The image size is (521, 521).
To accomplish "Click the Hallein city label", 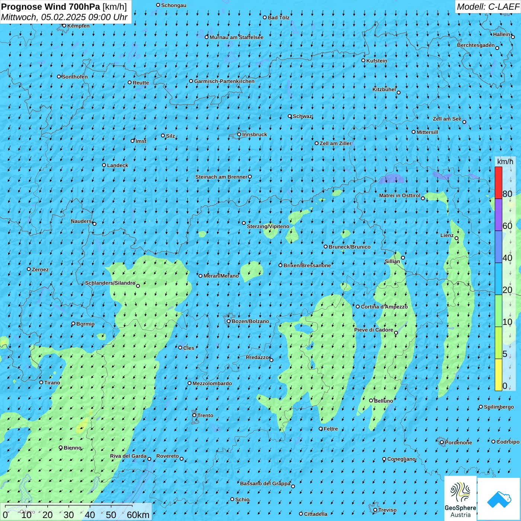I will [x=502, y=34].
